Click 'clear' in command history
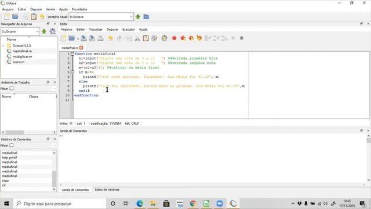This screenshot has width=371, height=209. pos(5,181)
